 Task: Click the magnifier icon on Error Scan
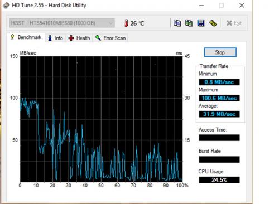point(98,38)
